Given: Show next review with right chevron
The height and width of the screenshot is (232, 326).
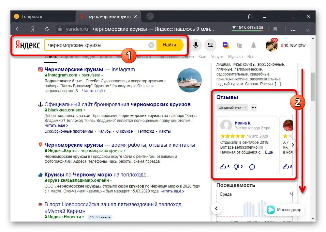Looking at the screenshot, I should pos(292,145).
